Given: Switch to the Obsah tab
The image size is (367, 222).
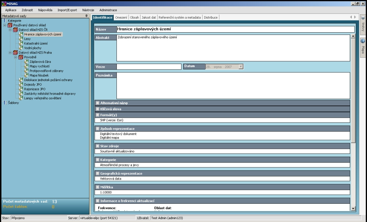Looking at the screenshot, I should point(134,17).
